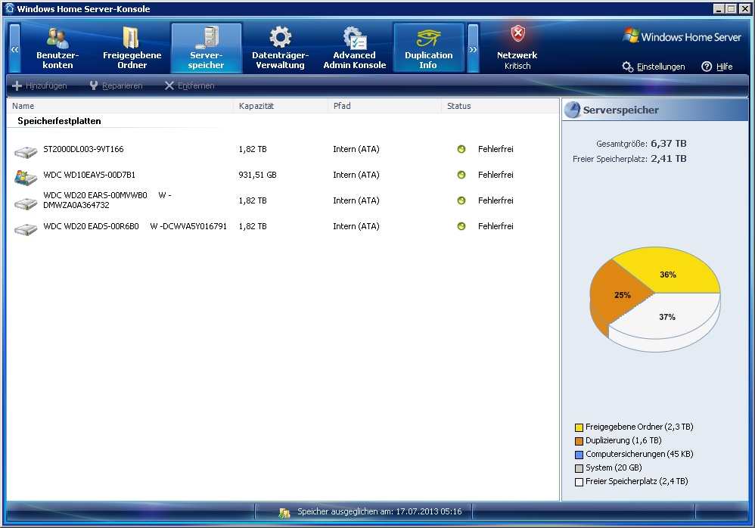Click the right tab scroll arrow
This screenshot has width=755, height=528.
click(x=474, y=48)
